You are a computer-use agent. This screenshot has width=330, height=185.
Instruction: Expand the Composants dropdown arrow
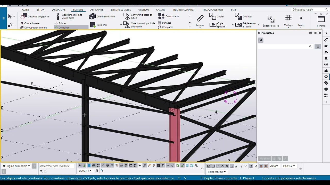(x=190, y=16)
